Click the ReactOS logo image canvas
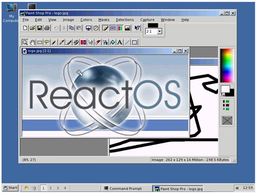256x194 pixels. pos(105,95)
